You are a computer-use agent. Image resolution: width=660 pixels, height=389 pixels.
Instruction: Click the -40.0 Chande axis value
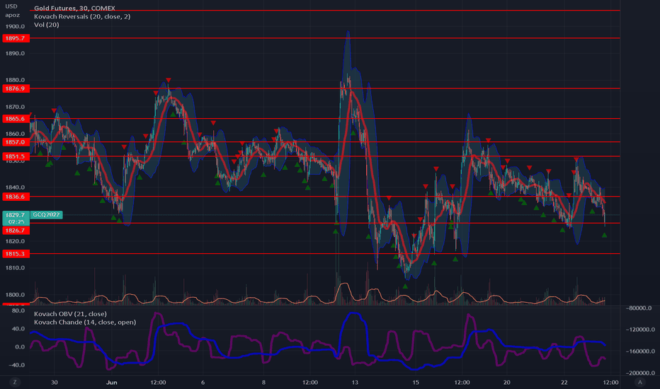click(17, 365)
